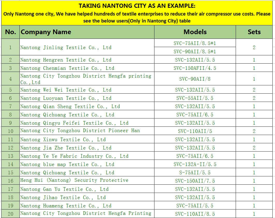
Task: Select the 'Nantong Hengren Textile Co., Ltd' cell
Action: (x=87, y=59)
